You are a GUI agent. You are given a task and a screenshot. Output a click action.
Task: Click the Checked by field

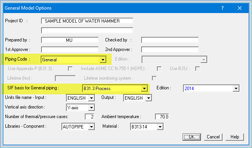[x=170, y=40]
